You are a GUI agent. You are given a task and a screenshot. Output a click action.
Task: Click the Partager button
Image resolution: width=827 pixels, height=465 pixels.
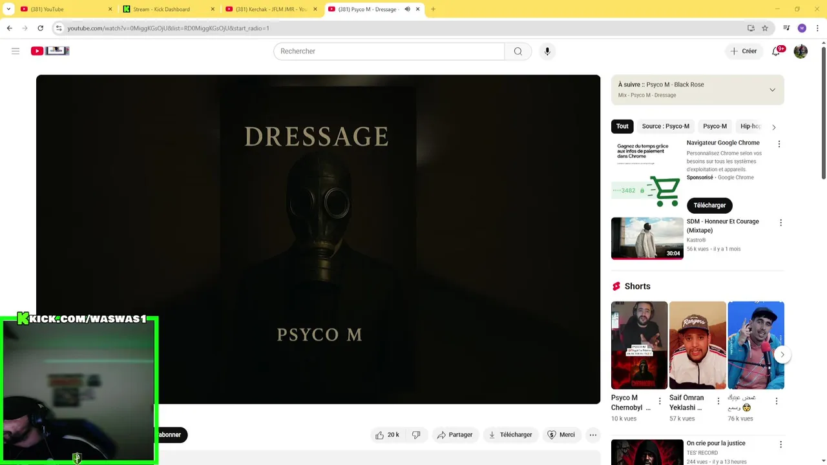point(454,435)
